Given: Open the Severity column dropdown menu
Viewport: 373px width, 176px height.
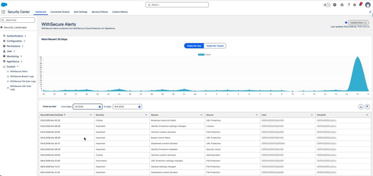Looking at the screenshot, I should (146, 115).
